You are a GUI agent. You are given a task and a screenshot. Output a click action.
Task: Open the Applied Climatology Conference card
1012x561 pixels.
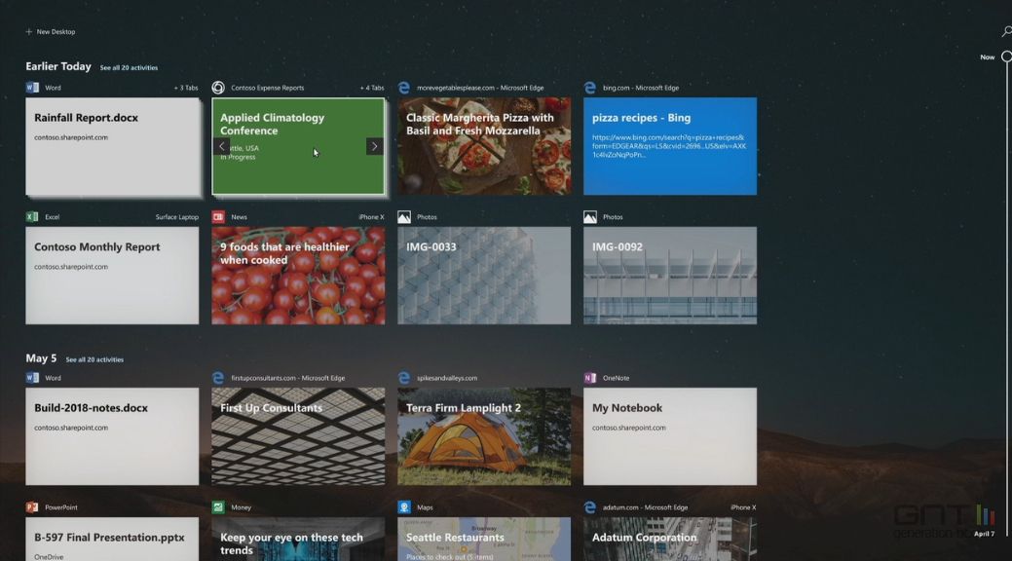(x=298, y=146)
